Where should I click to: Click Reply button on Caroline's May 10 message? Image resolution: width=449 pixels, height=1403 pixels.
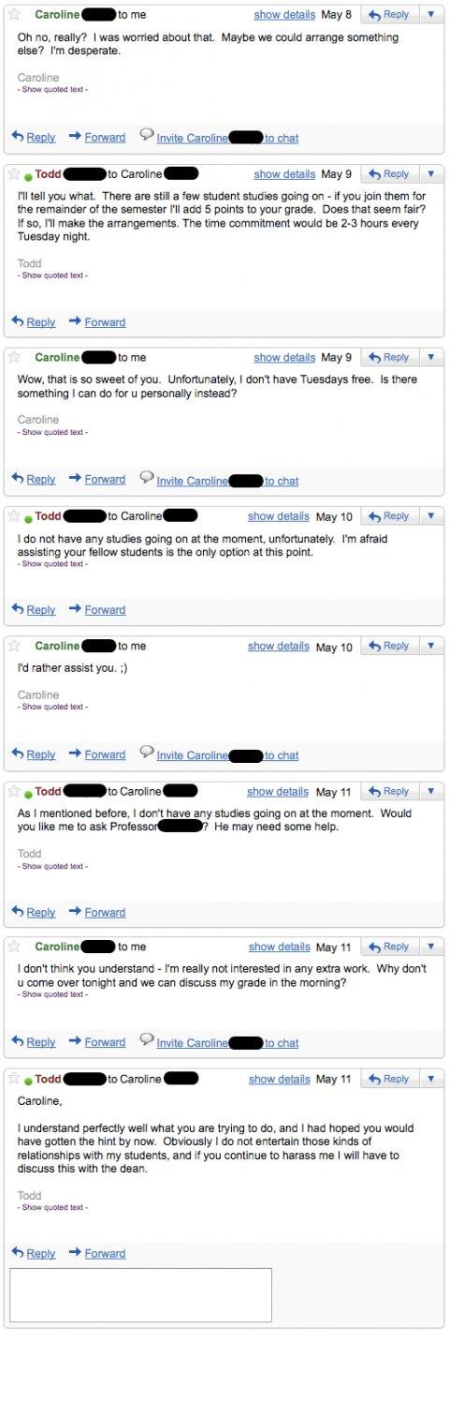389,647
